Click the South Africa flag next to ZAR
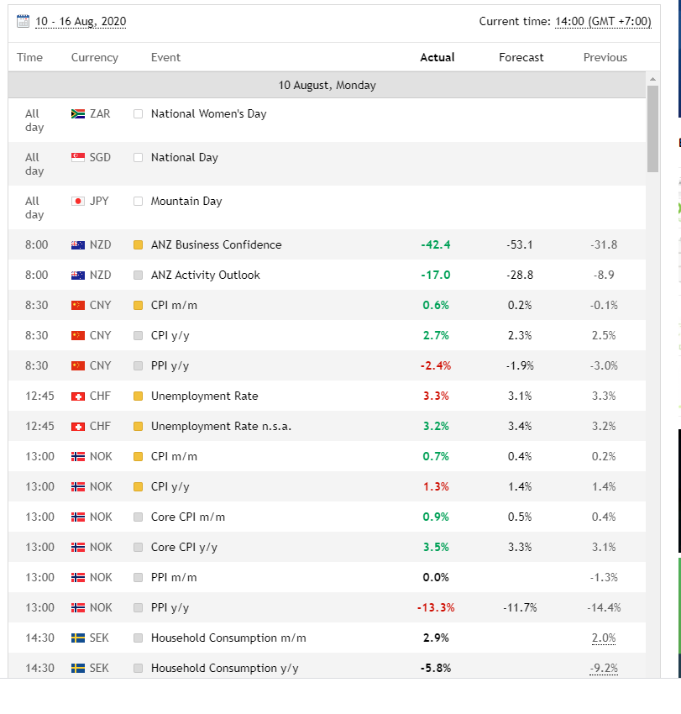 click(78, 113)
